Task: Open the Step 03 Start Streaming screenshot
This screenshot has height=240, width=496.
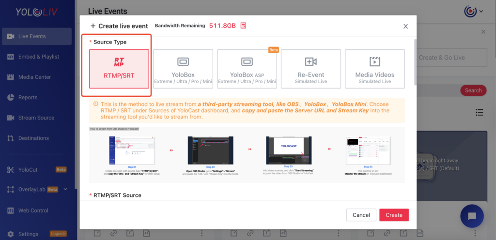Action: [289, 150]
